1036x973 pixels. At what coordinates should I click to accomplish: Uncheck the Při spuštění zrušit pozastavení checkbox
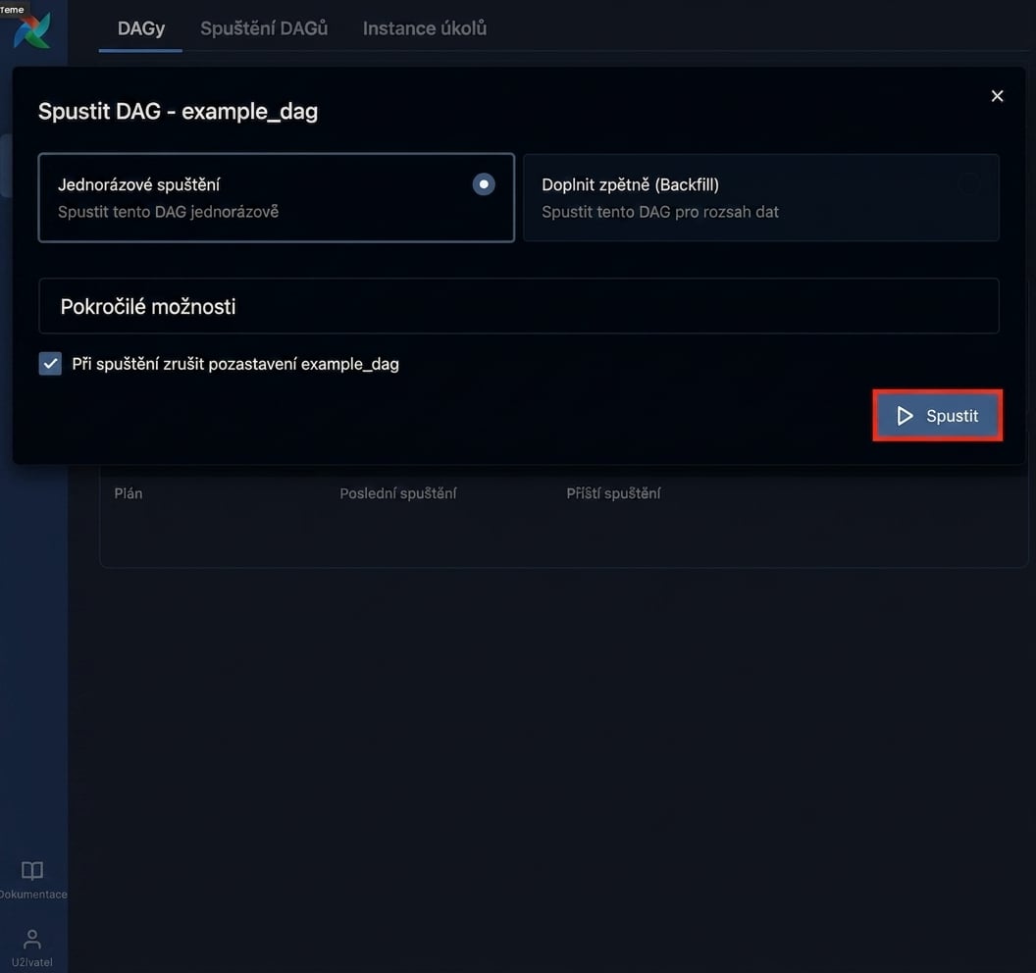click(x=50, y=363)
